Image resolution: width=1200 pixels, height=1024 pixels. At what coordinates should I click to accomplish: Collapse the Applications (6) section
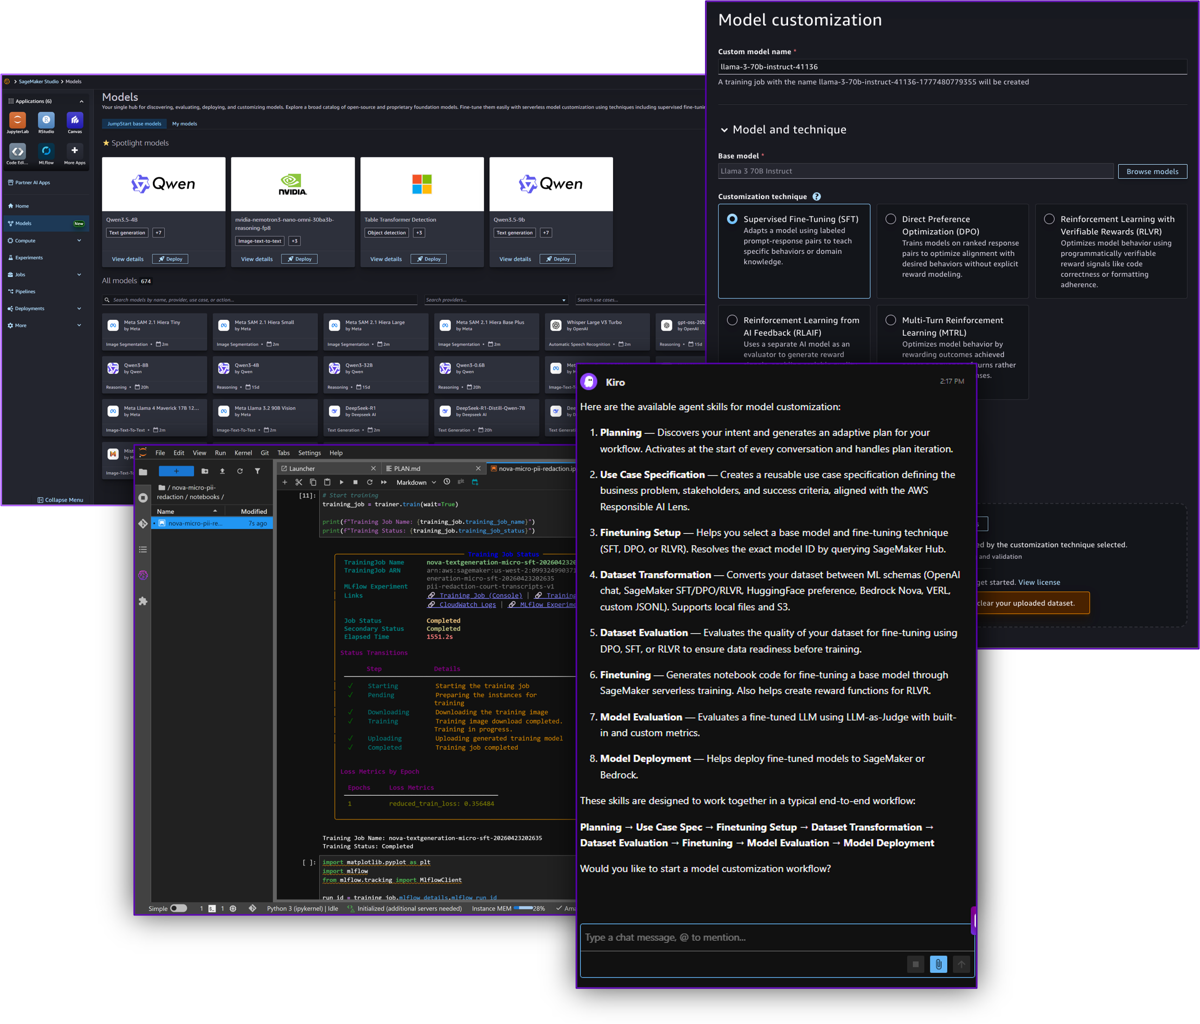[81, 101]
